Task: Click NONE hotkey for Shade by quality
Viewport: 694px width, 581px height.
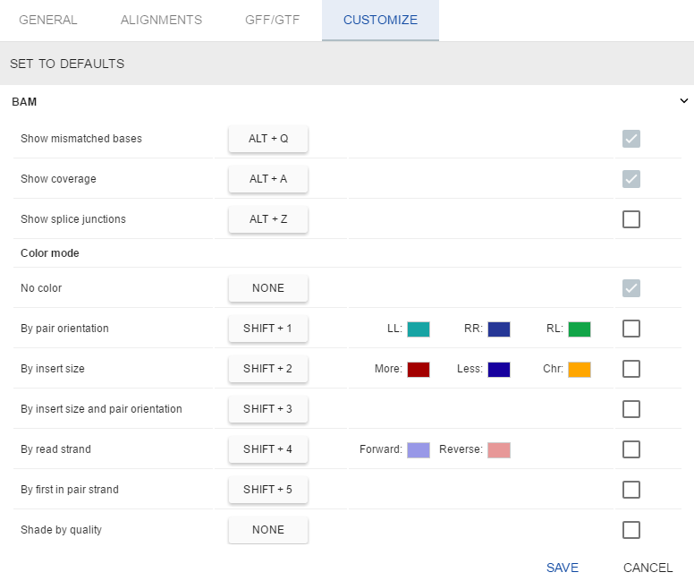Action: (x=268, y=530)
